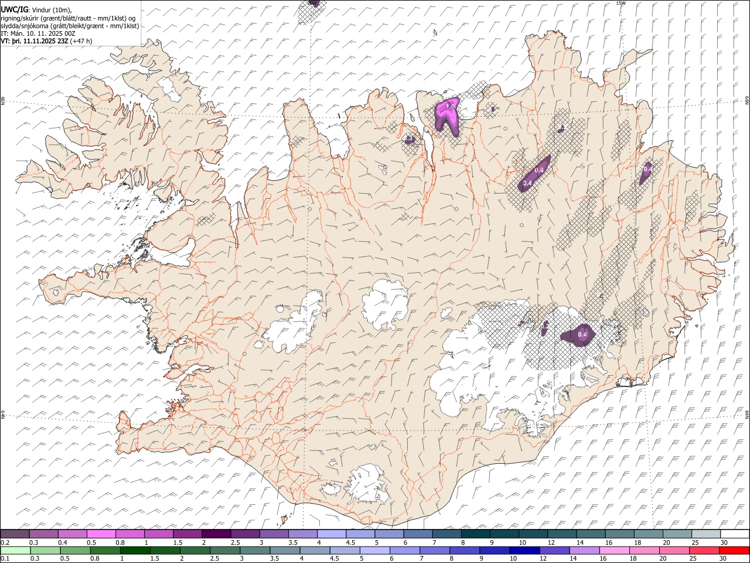Viewport: 750px width, 563px height.
Task: Click the large "0.4" purple patch on Vatnajökull glacier
Action: [x=578, y=335]
